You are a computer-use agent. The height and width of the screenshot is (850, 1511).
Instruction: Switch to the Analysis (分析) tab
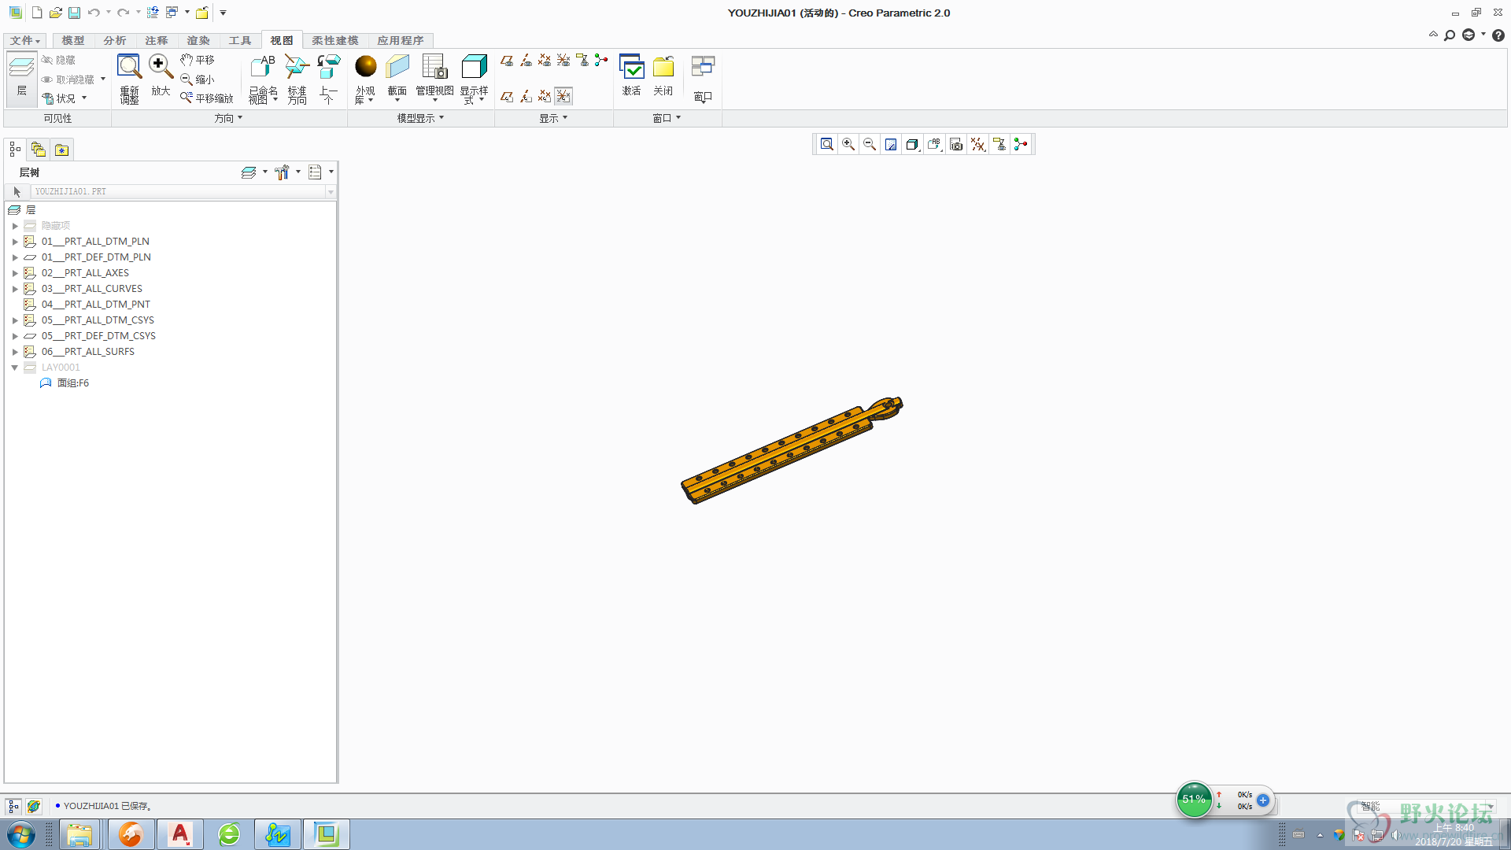tap(114, 40)
